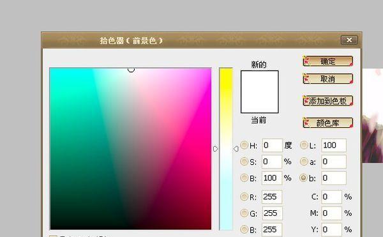Click the Y yellow percent field
The width and height of the screenshot is (383, 237).
pos(331,230)
